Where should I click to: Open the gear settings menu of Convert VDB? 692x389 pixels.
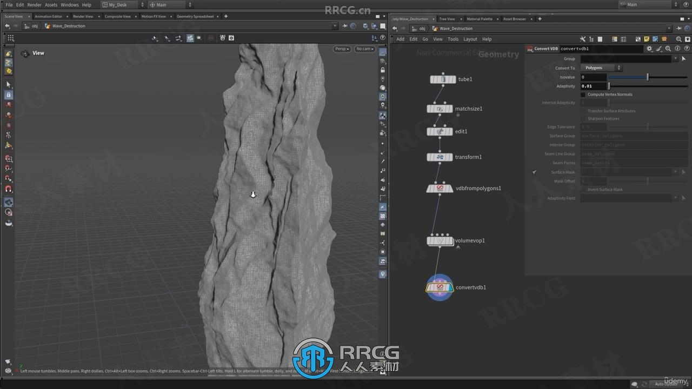649,49
